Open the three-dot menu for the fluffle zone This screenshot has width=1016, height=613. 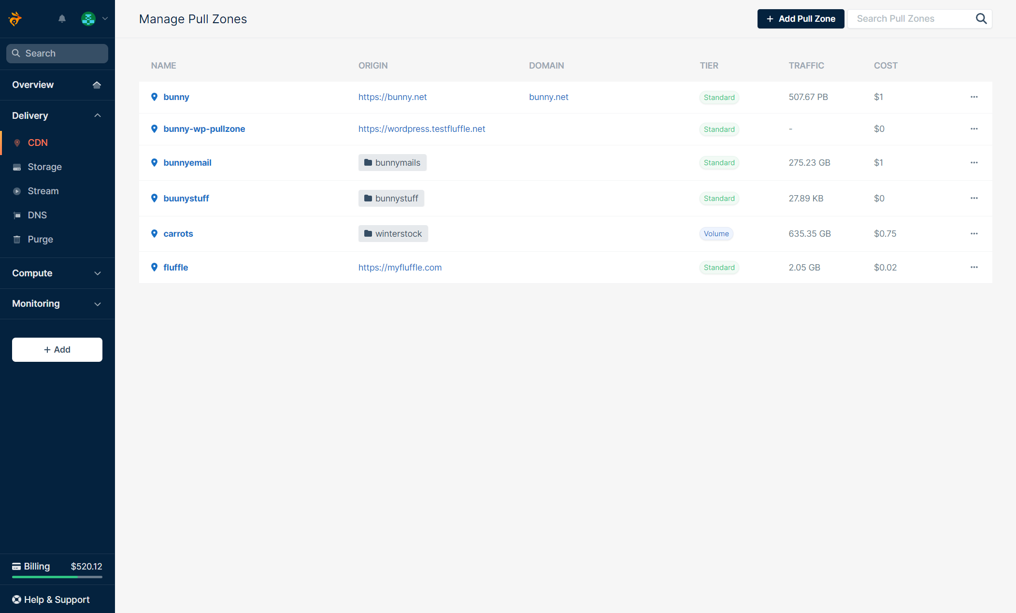coord(974,268)
